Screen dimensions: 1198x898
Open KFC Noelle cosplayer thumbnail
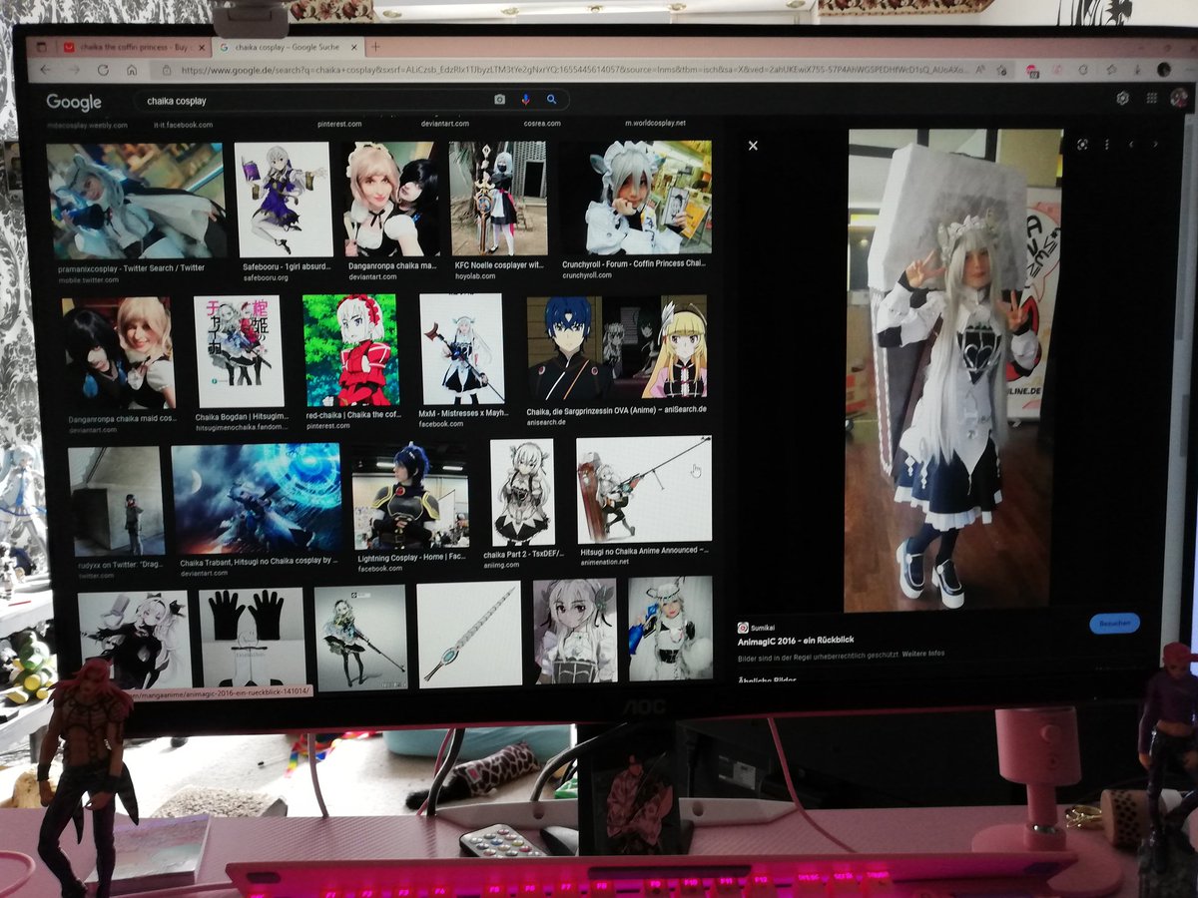pos(498,198)
